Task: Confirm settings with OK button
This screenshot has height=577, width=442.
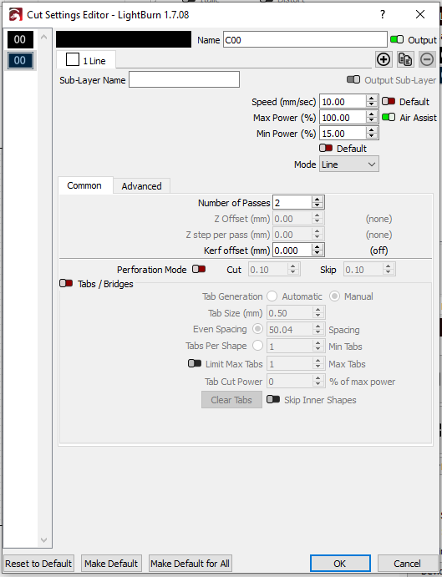Action: click(340, 564)
